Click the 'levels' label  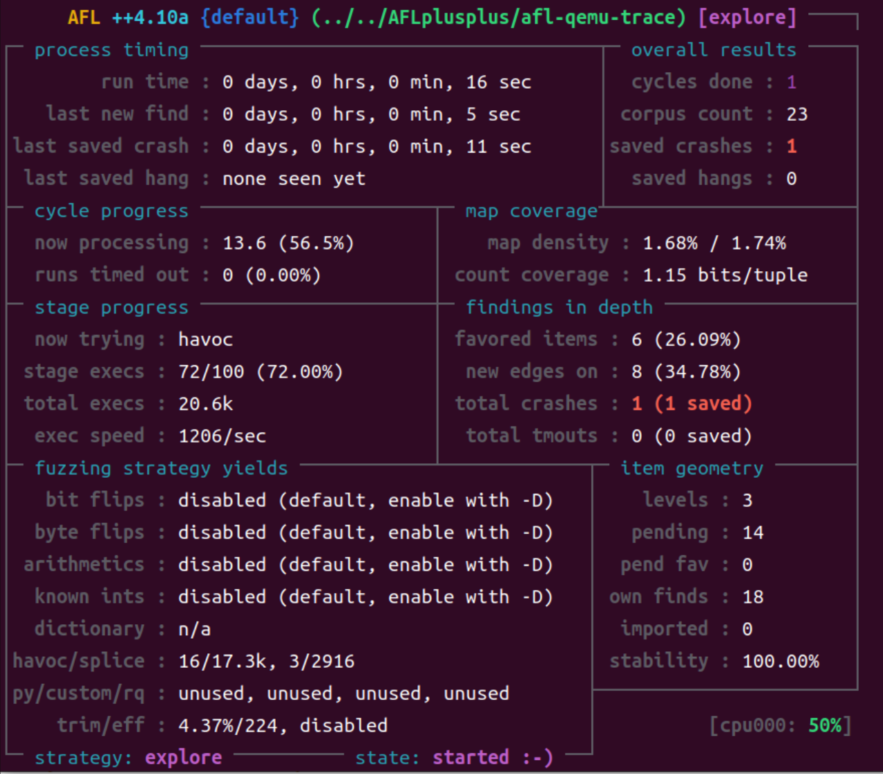pos(675,500)
